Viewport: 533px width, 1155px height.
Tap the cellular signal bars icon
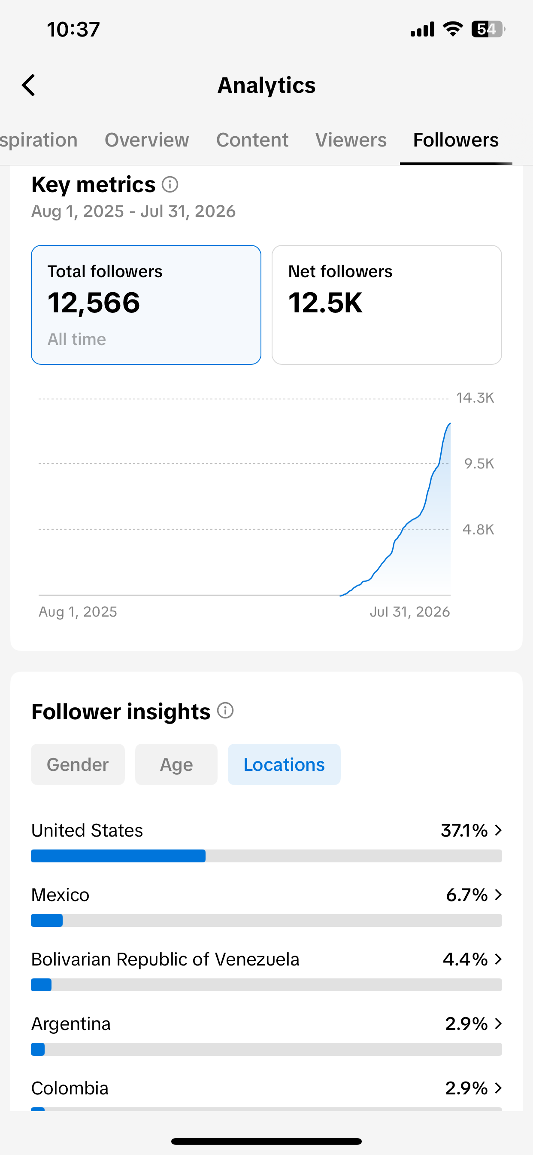coord(422,29)
